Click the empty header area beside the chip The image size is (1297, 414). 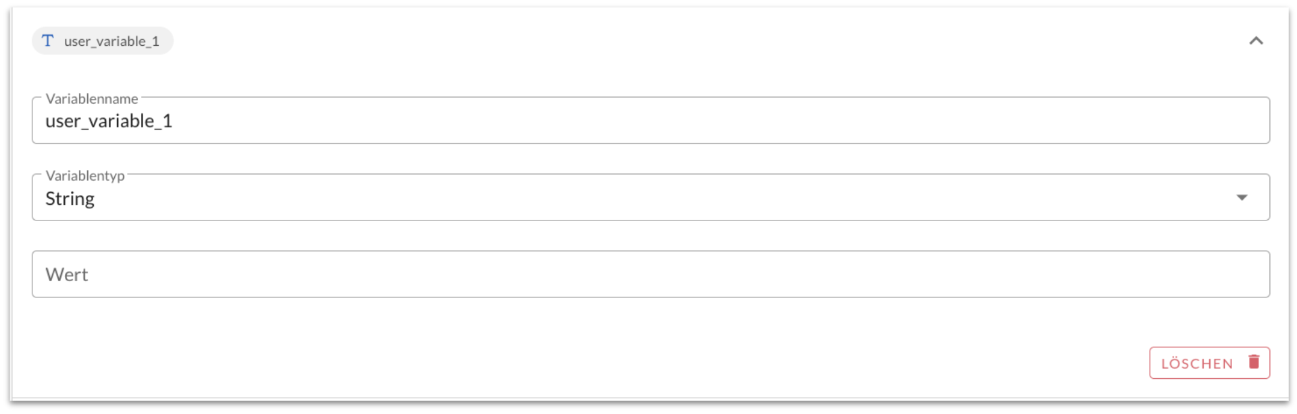[x=676, y=41]
